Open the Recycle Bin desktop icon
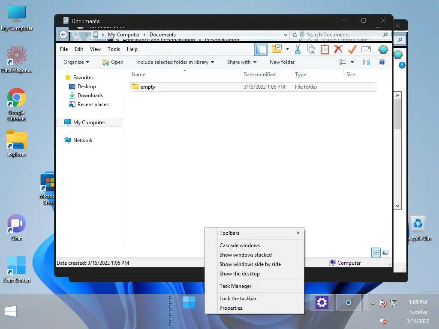This screenshot has height=329, width=439. [x=418, y=228]
